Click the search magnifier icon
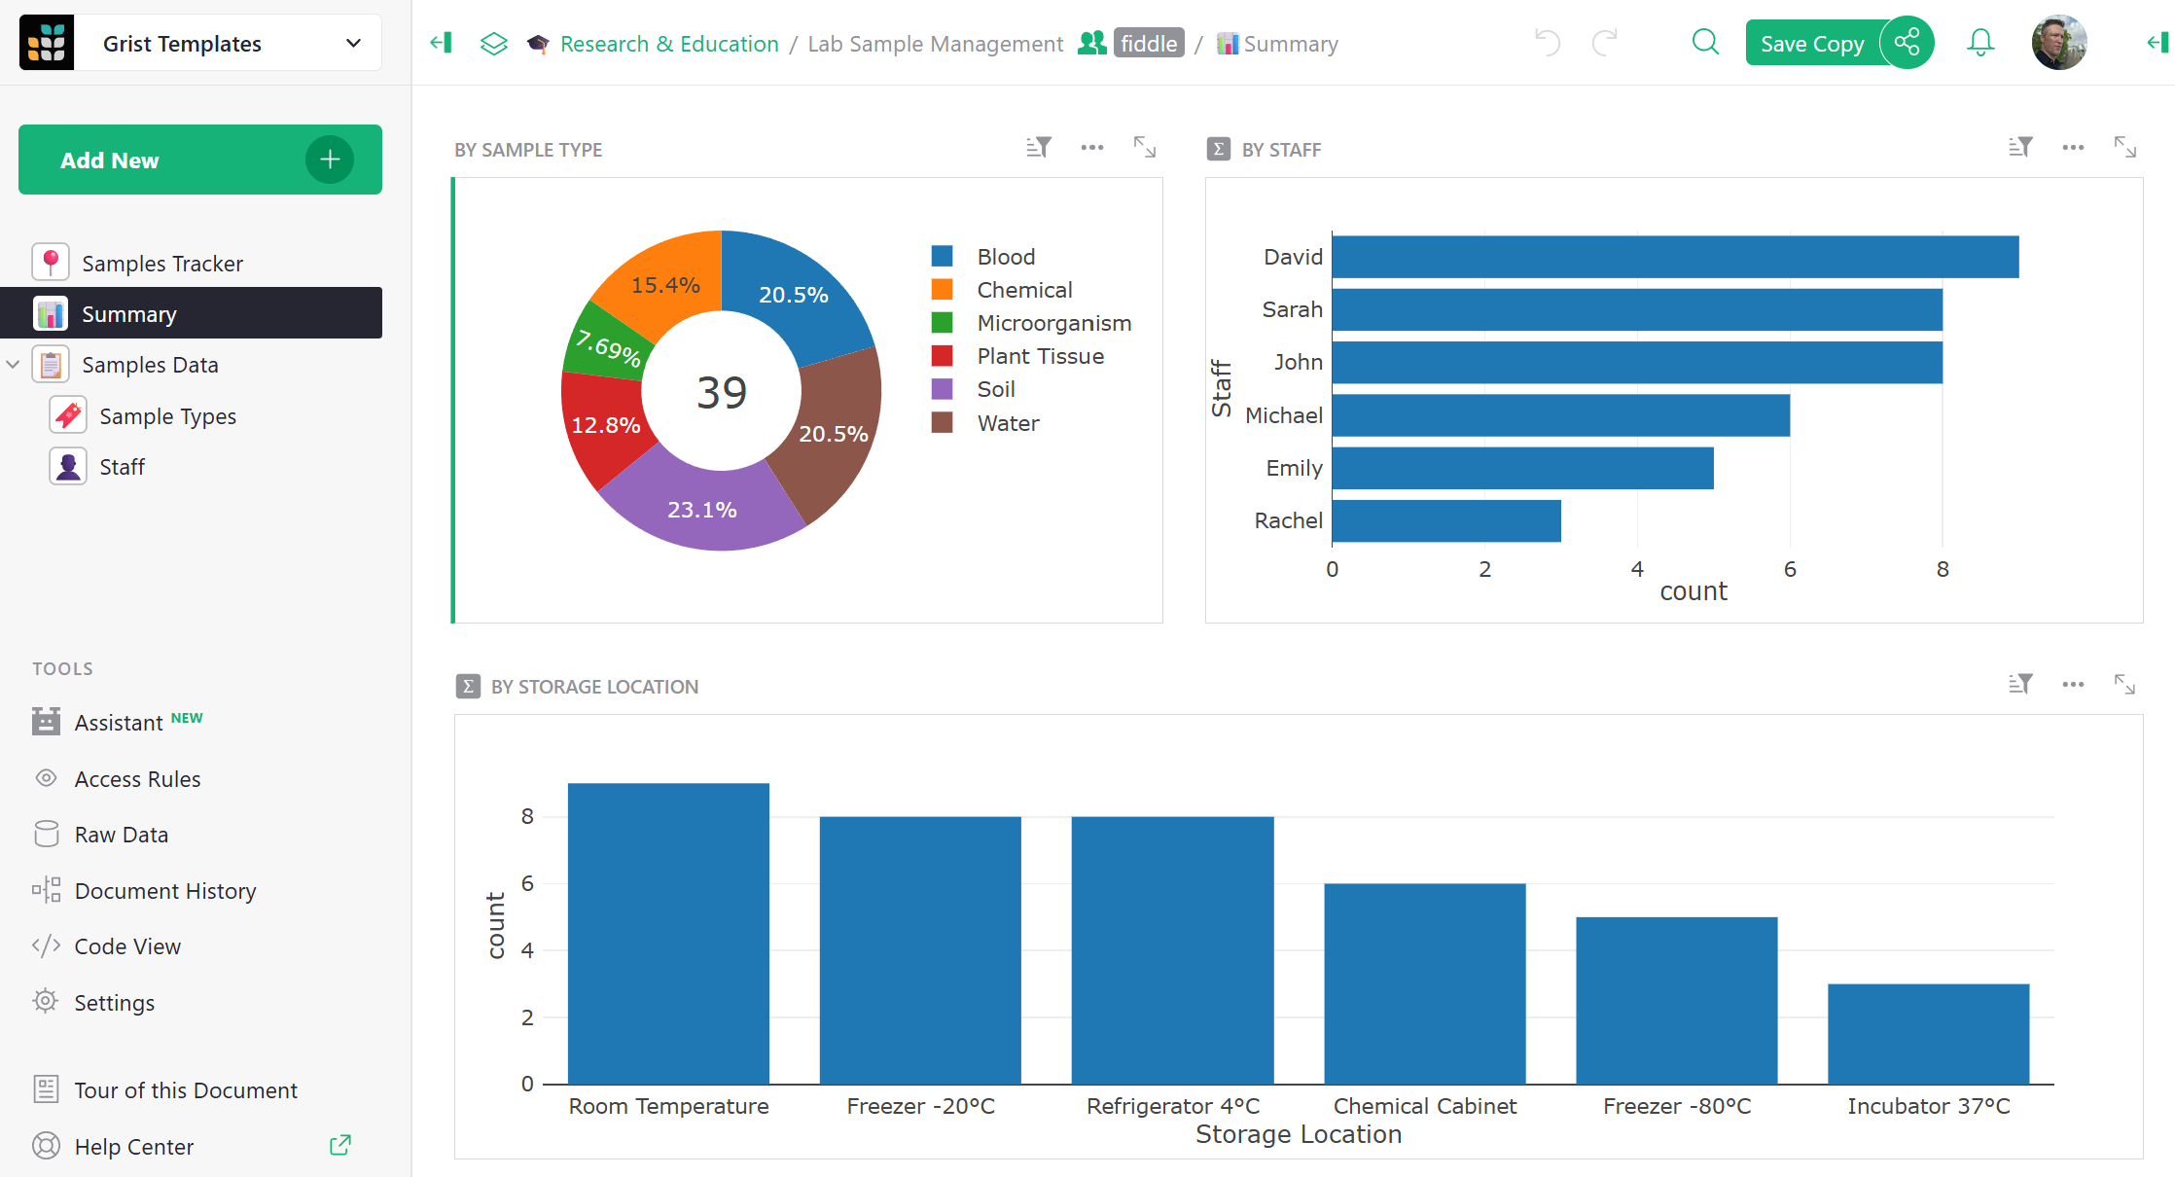 pos(1705,43)
